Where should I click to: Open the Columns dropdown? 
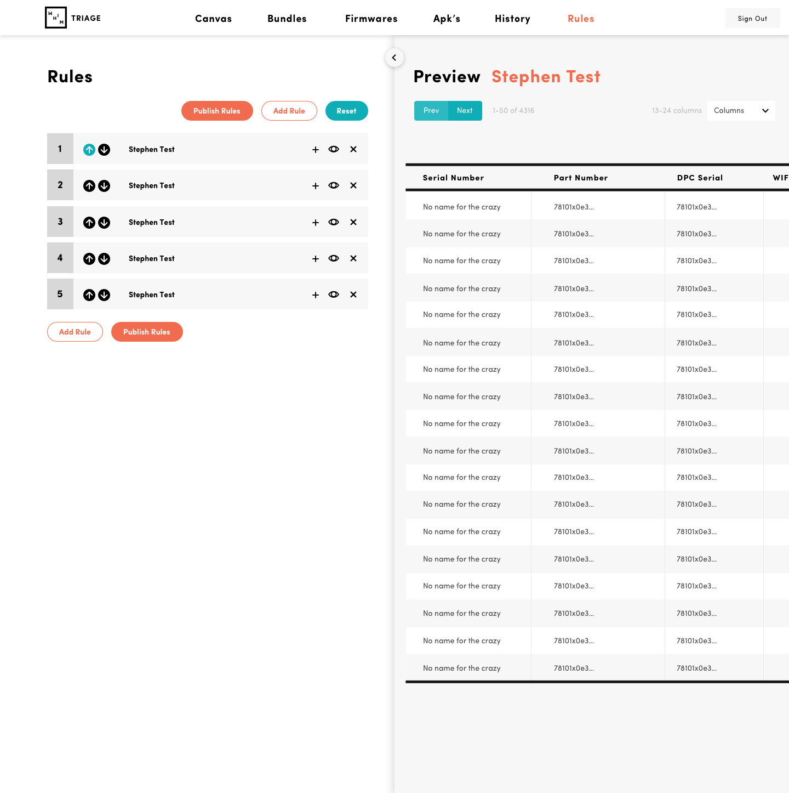tap(741, 111)
